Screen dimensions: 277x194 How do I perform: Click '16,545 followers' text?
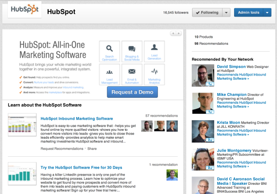point(176,12)
